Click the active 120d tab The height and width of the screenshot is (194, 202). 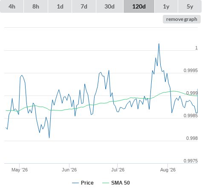click(x=139, y=6)
